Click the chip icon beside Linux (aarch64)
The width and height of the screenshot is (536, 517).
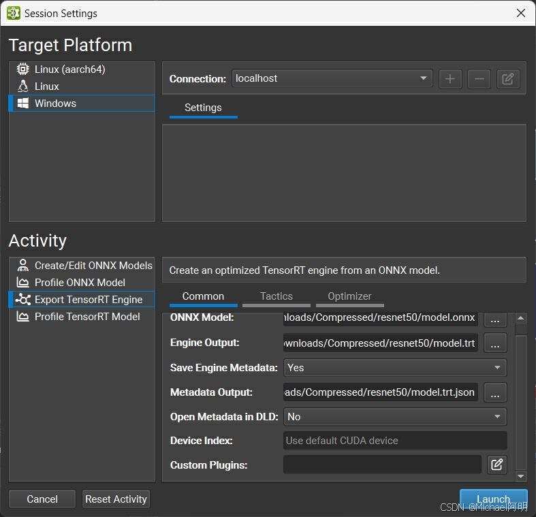pyautogui.click(x=23, y=69)
